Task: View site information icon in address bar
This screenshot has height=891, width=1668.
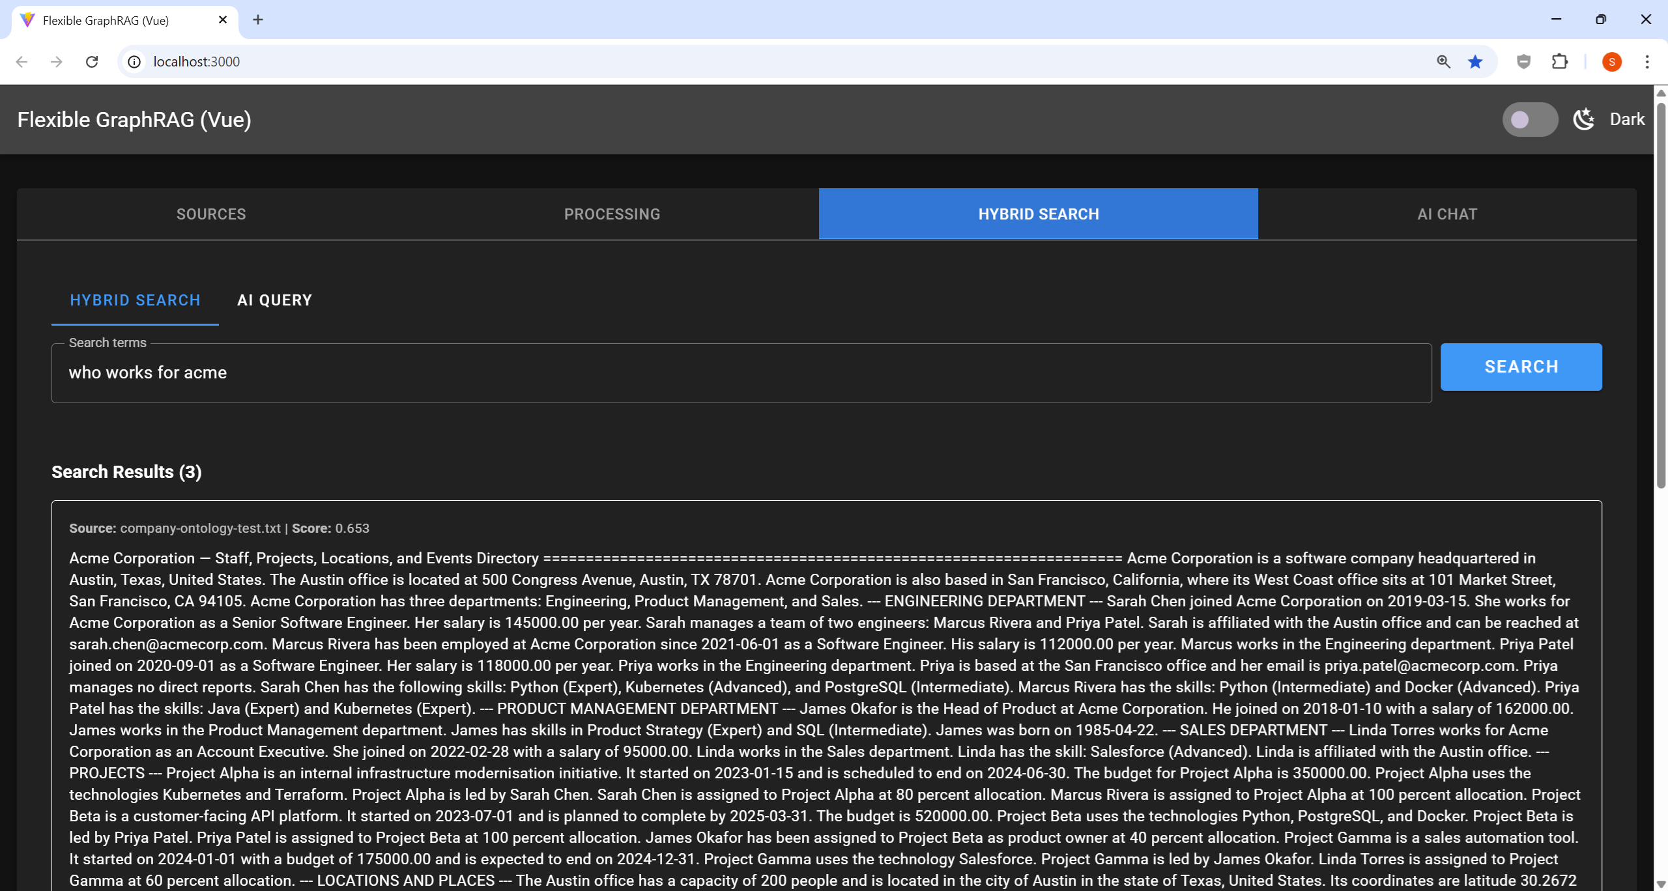Action: (134, 62)
